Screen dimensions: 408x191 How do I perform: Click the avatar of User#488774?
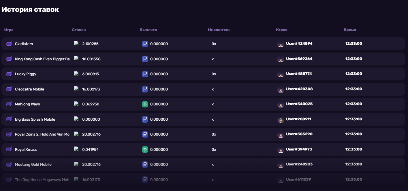point(281,74)
